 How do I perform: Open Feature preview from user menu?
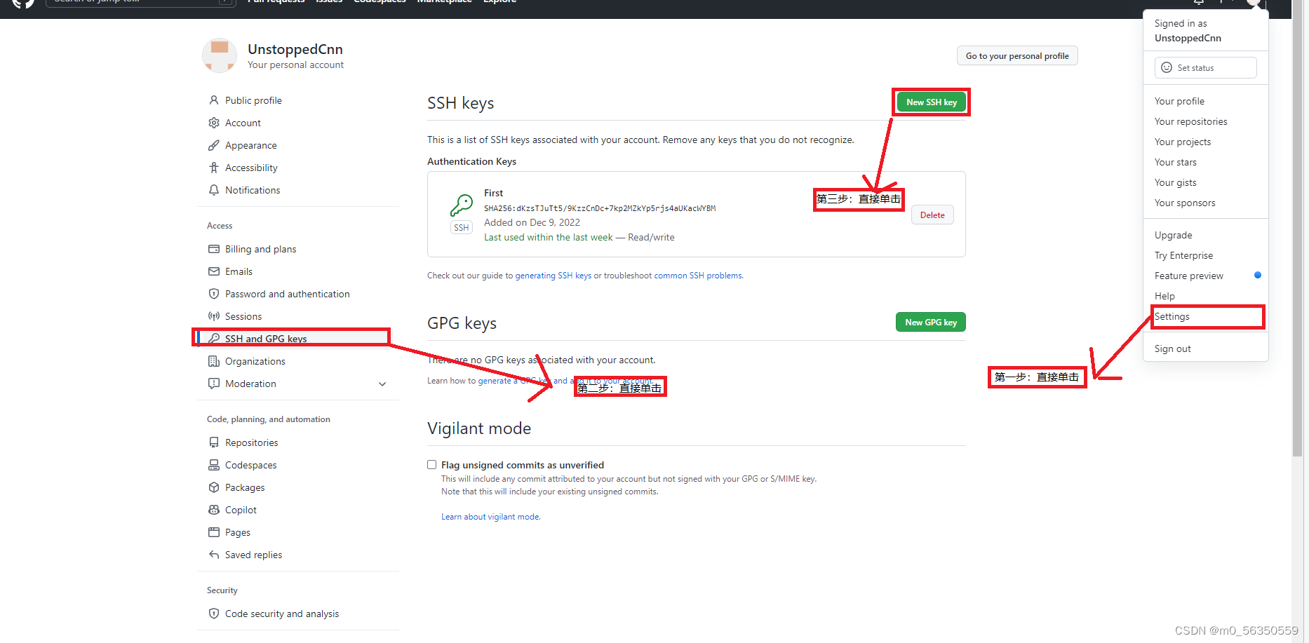tap(1189, 276)
